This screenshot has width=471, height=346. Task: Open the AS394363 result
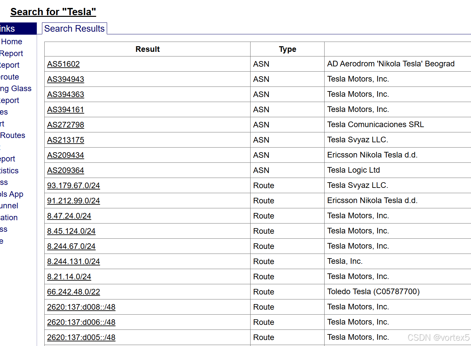pyautogui.click(x=65, y=94)
